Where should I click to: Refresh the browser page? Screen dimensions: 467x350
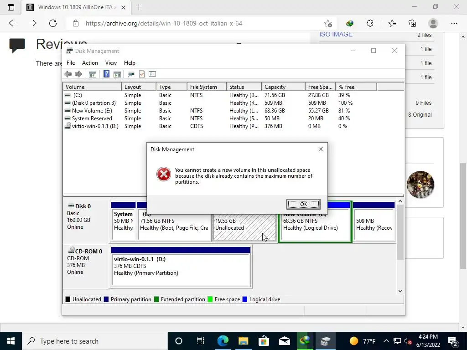pos(53,23)
